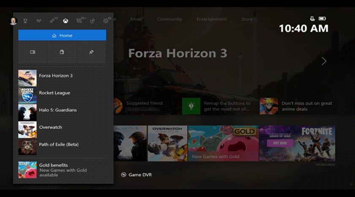Screen dimensions: 355x197
Task: Open the snap app icon tile
Action: coord(33,52)
